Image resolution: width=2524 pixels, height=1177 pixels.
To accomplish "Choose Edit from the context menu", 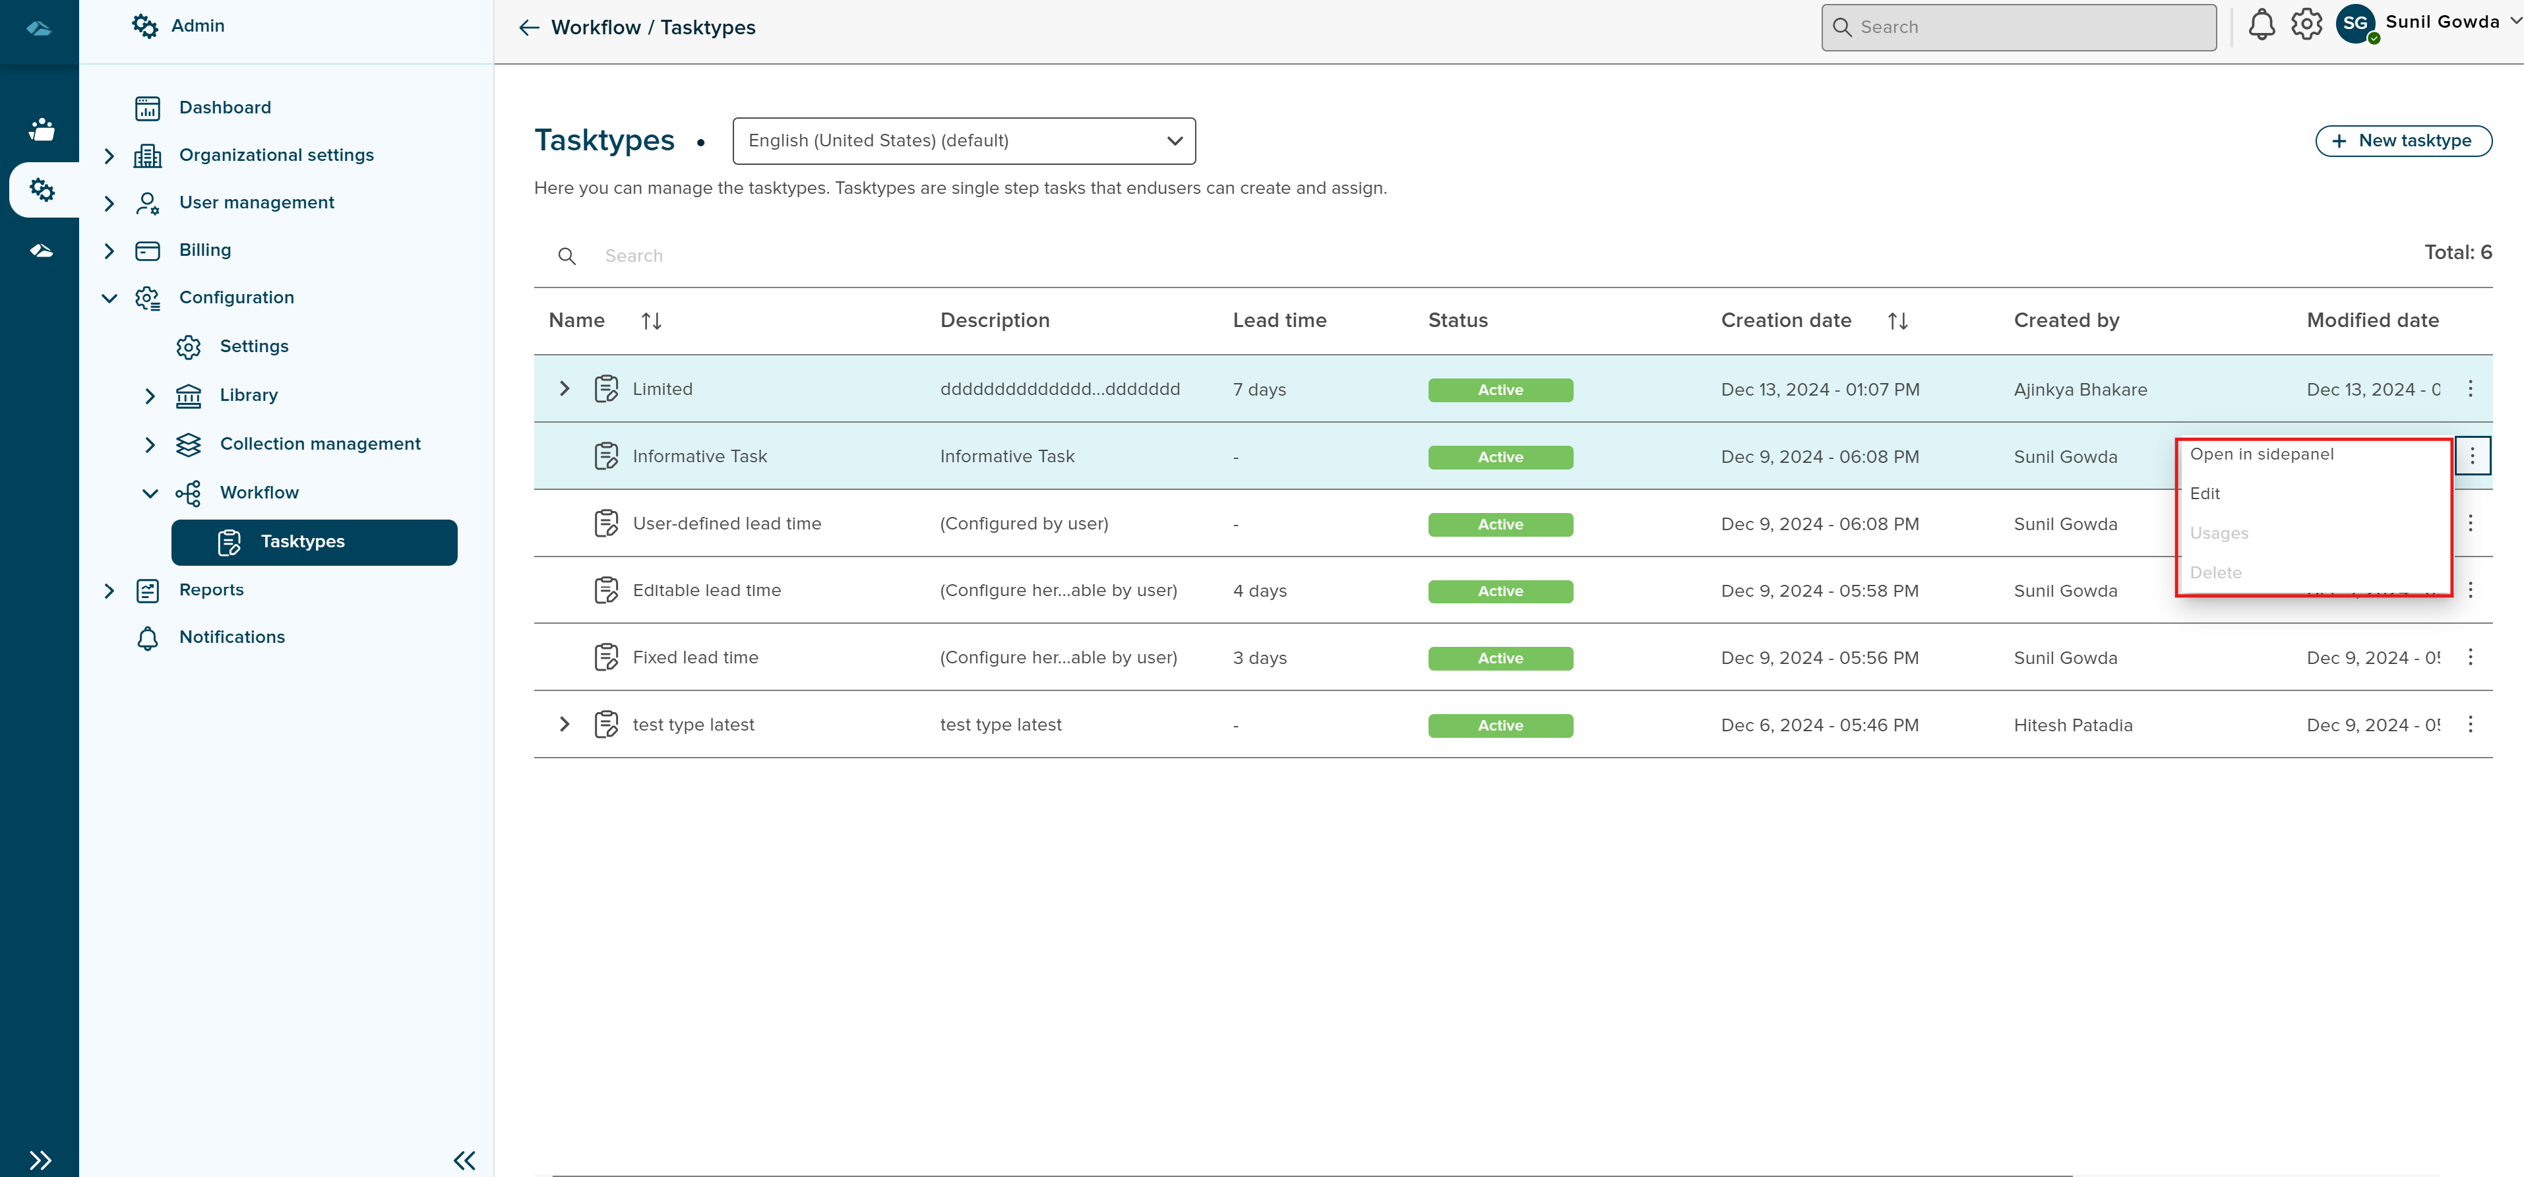I will coord(2205,493).
